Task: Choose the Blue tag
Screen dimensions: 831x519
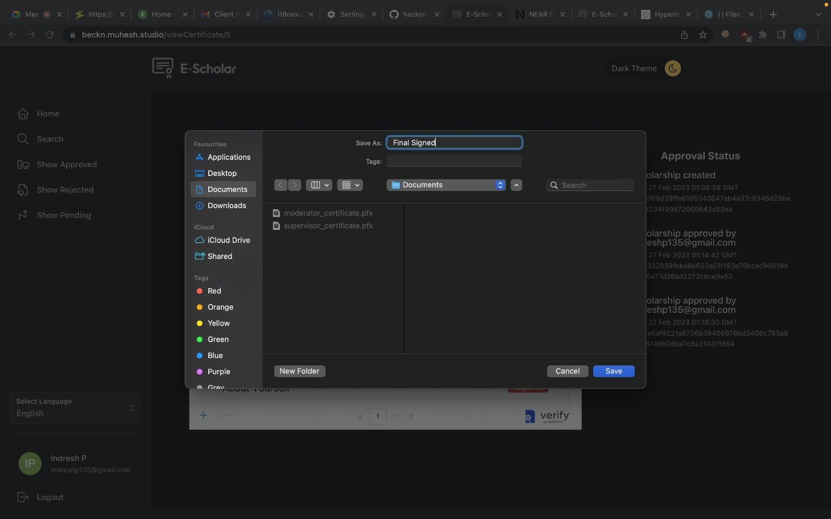Action: 223,356
